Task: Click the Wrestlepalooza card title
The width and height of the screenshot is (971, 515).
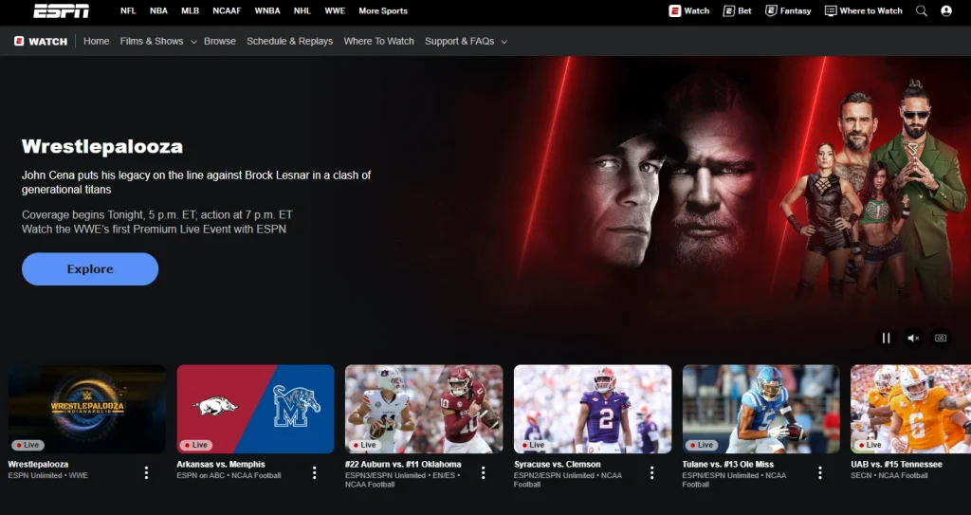Action: (38, 464)
